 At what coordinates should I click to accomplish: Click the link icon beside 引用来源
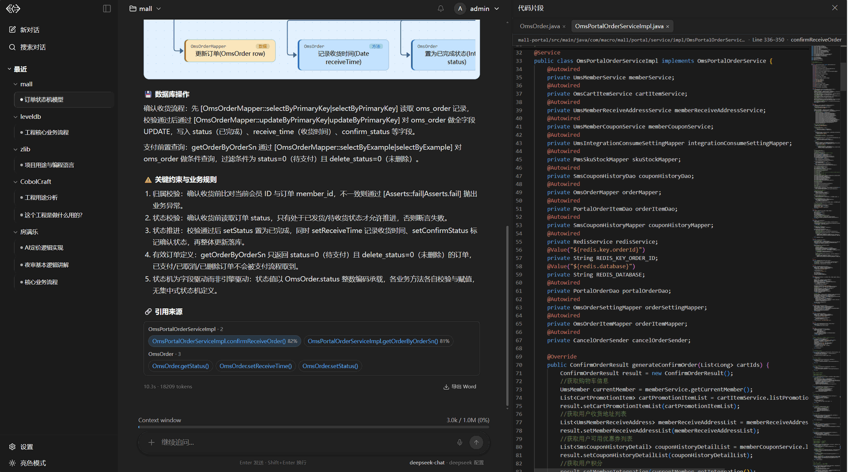(x=148, y=312)
